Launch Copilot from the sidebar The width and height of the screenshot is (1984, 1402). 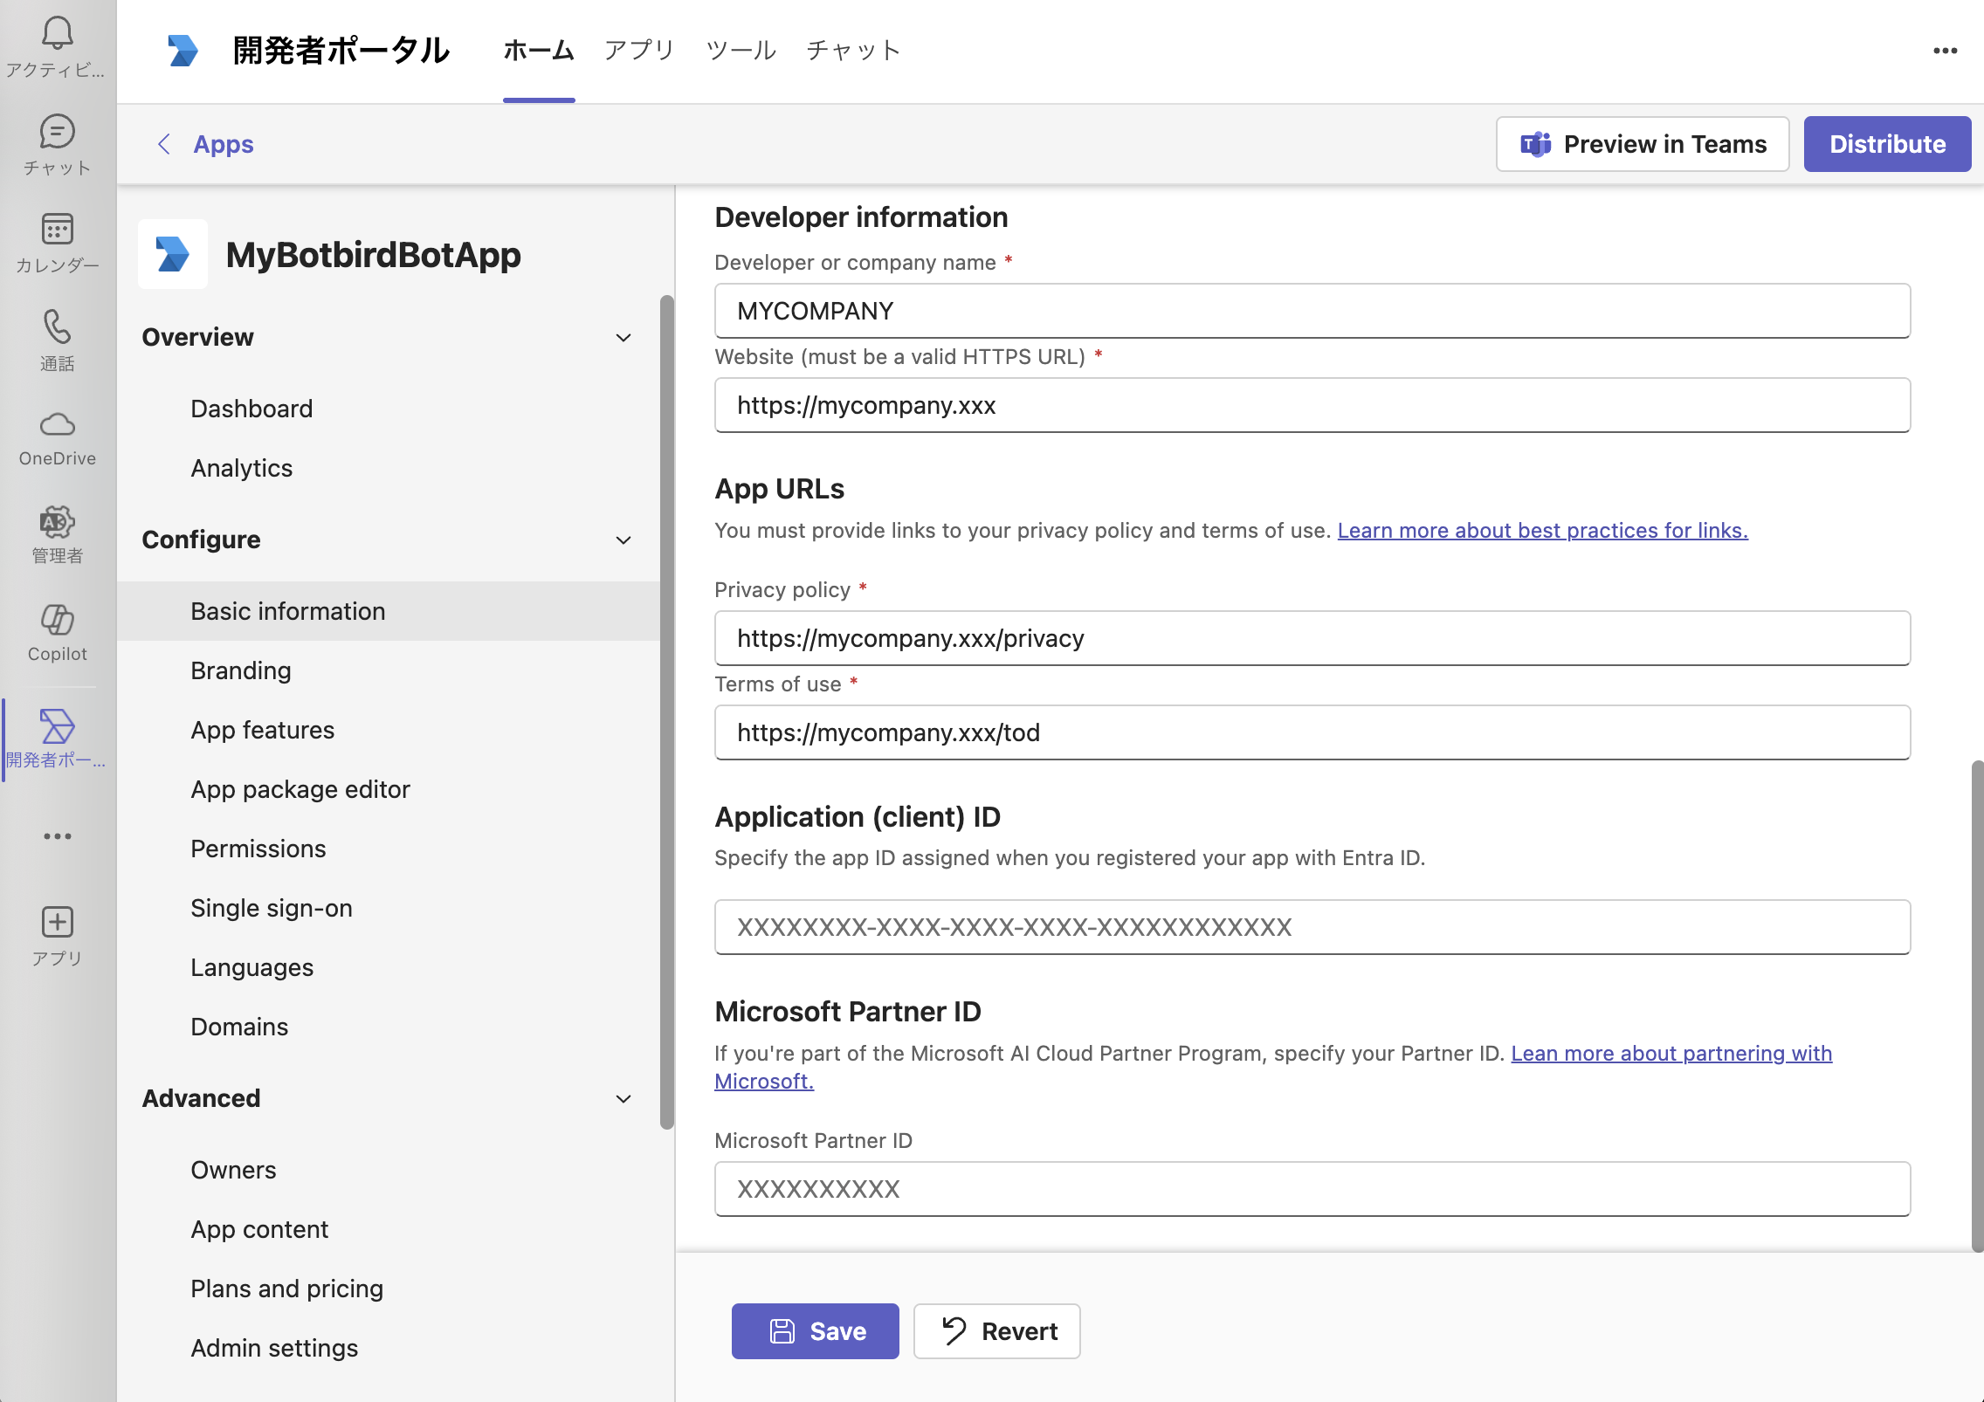pos(58,621)
